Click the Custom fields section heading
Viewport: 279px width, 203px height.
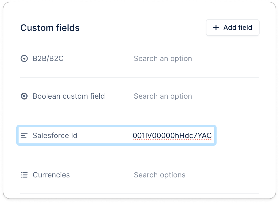coord(50,28)
